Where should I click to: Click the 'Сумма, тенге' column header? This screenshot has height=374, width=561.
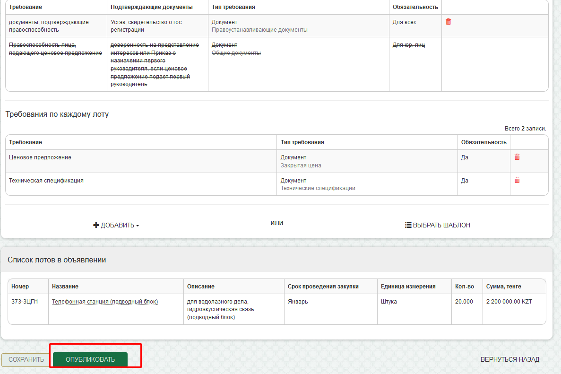pyautogui.click(x=503, y=287)
